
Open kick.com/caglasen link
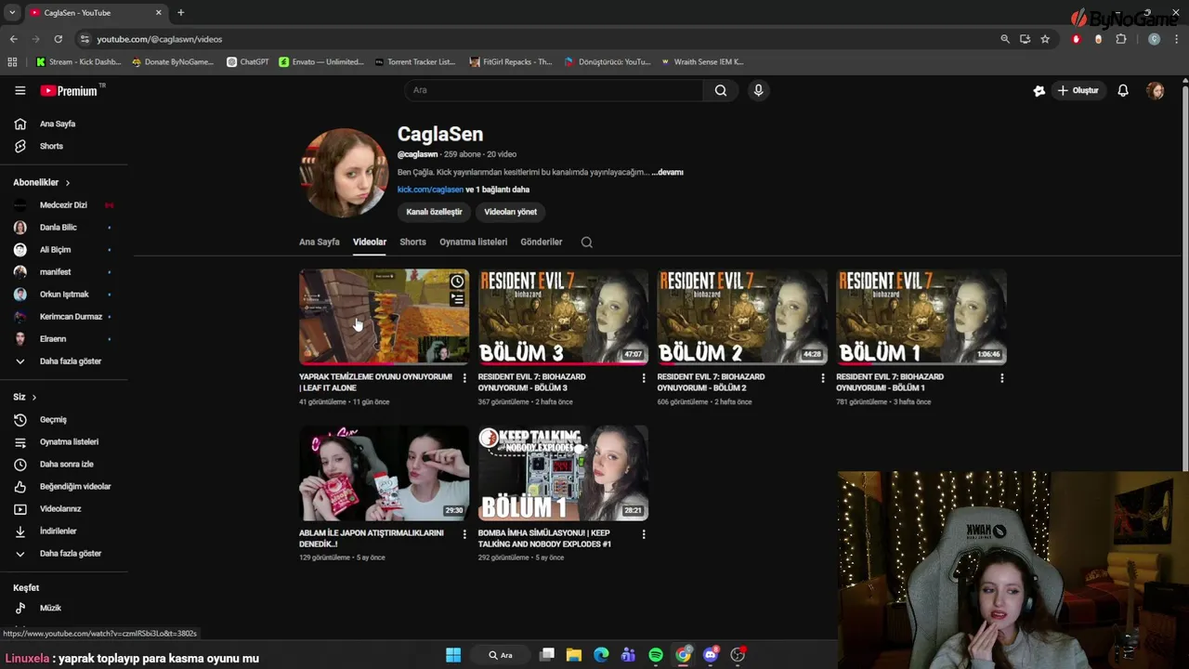tap(430, 190)
